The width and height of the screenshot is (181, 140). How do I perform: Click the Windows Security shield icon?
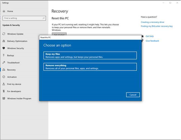click(4, 48)
